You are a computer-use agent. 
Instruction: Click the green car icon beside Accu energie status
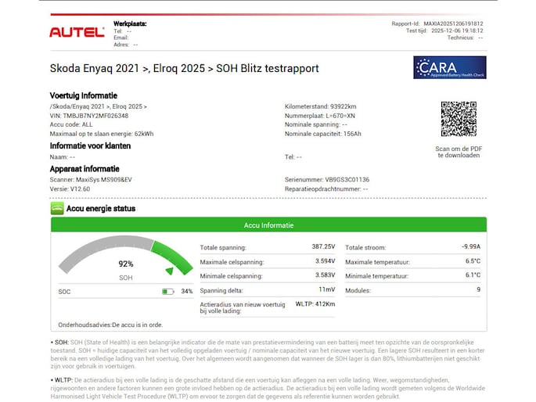click(x=57, y=208)
